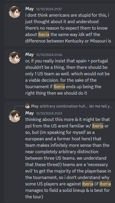Open May's avatar on the 21:57 message
115x203 pixels.
pyautogui.click(x=14, y=12)
